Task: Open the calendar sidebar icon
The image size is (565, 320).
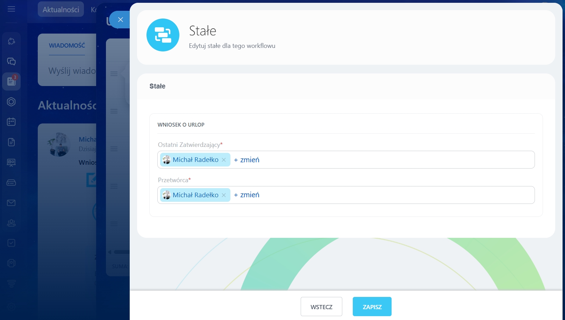Action: coord(11,122)
